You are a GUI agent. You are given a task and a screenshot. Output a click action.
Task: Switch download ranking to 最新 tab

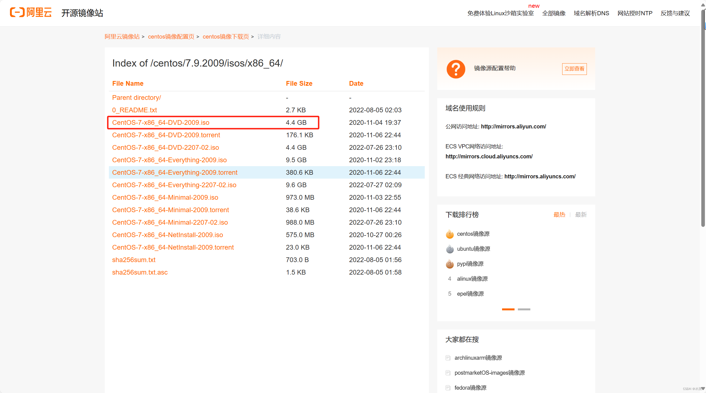pos(581,215)
